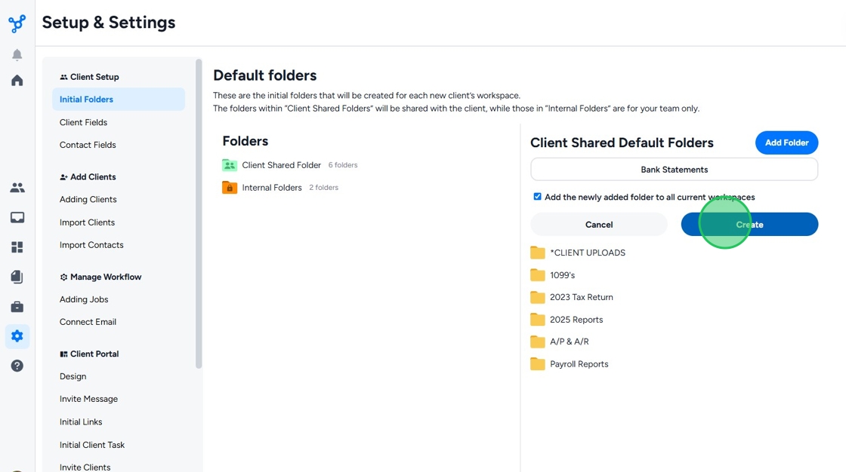846x472 pixels.
Task: Go to the home icon
Action: [17, 81]
